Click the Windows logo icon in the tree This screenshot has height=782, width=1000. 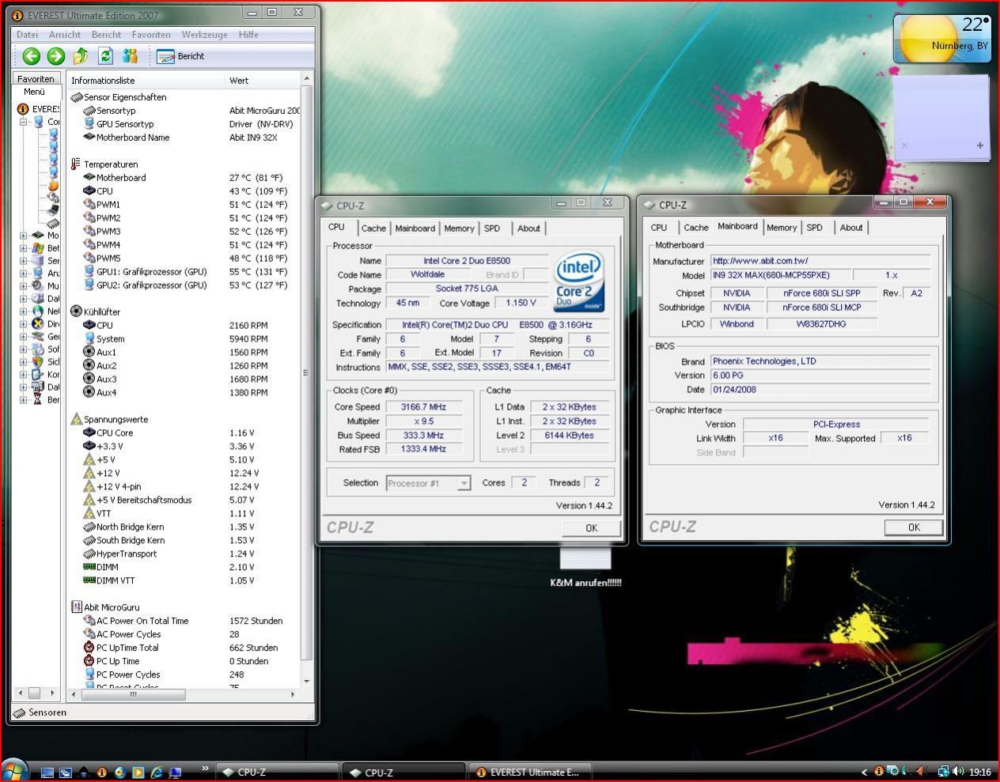click(x=37, y=248)
